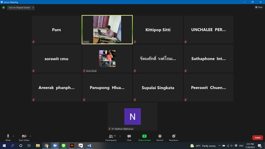
Task: Mute the microphone
Action: pyautogui.click(x=8, y=137)
